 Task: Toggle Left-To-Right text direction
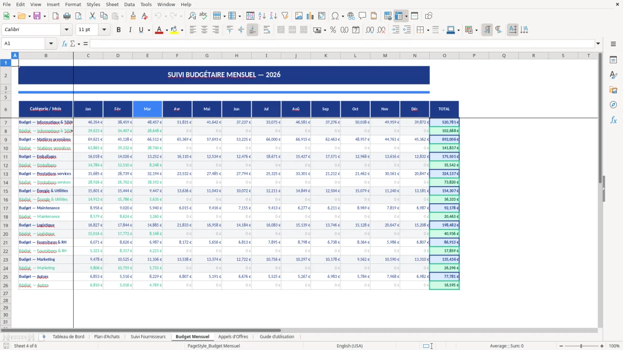click(x=487, y=30)
